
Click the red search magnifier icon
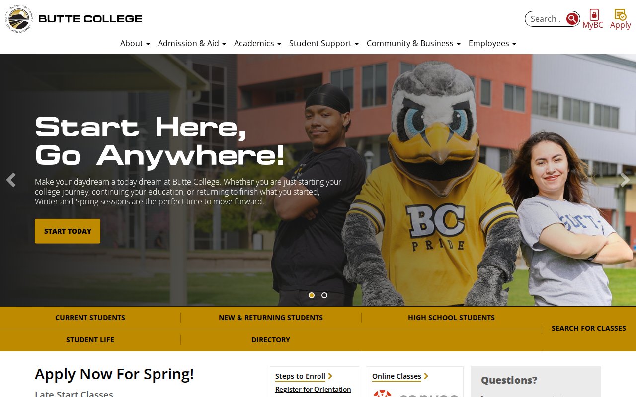pyautogui.click(x=572, y=19)
